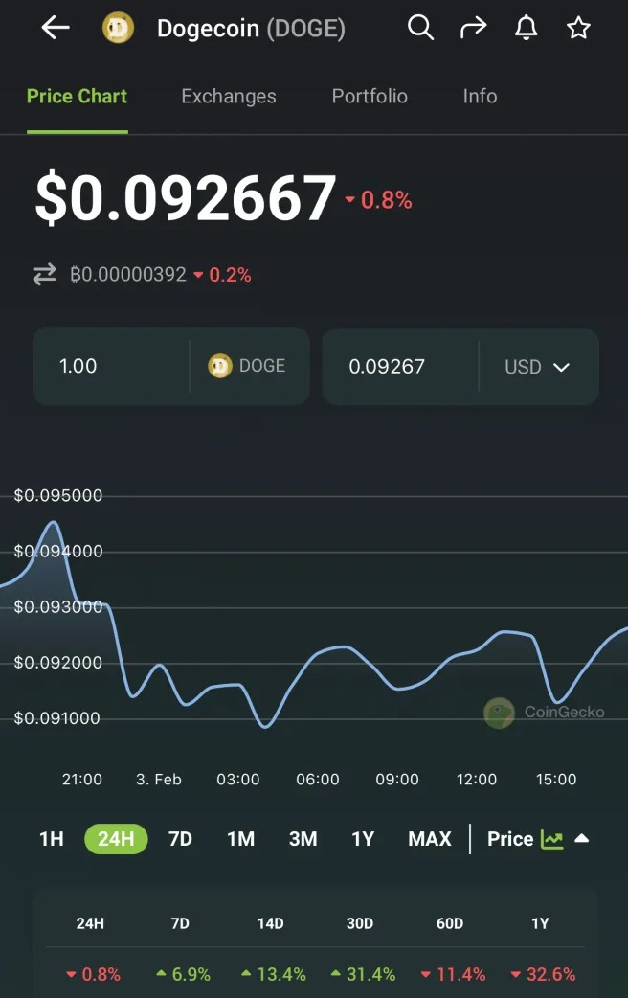Open the search magnifier icon

pos(420,28)
